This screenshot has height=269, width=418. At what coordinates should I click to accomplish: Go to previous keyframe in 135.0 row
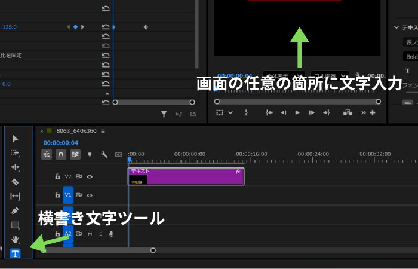[69, 27]
